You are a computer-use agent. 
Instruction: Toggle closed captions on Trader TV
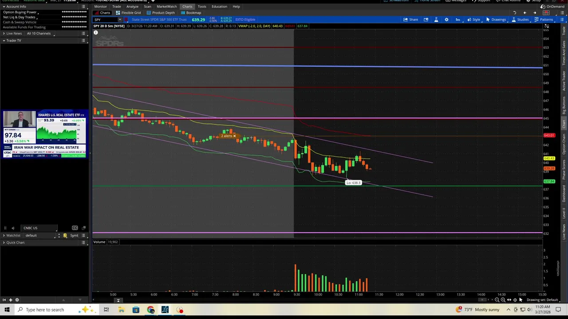tap(75, 228)
